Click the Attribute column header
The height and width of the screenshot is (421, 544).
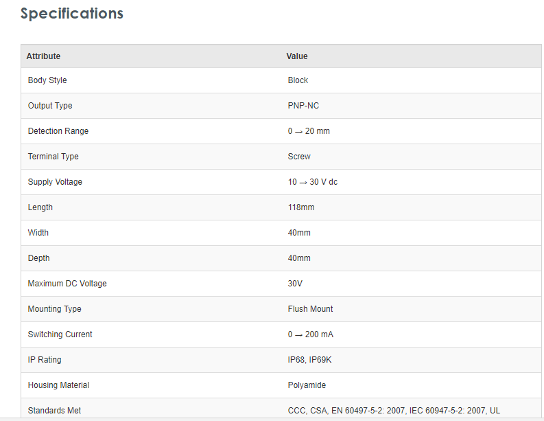pos(43,56)
